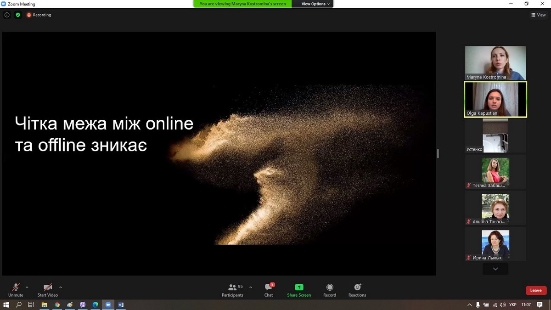Select Maryna Kostromina's video thumbnail
Image resolution: width=551 pixels, height=310 pixels.
point(495,63)
